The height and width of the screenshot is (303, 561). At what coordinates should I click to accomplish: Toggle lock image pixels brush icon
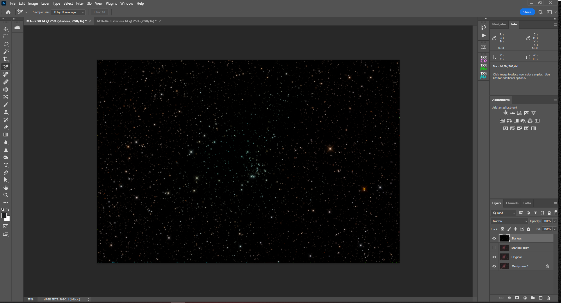click(509, 229)
